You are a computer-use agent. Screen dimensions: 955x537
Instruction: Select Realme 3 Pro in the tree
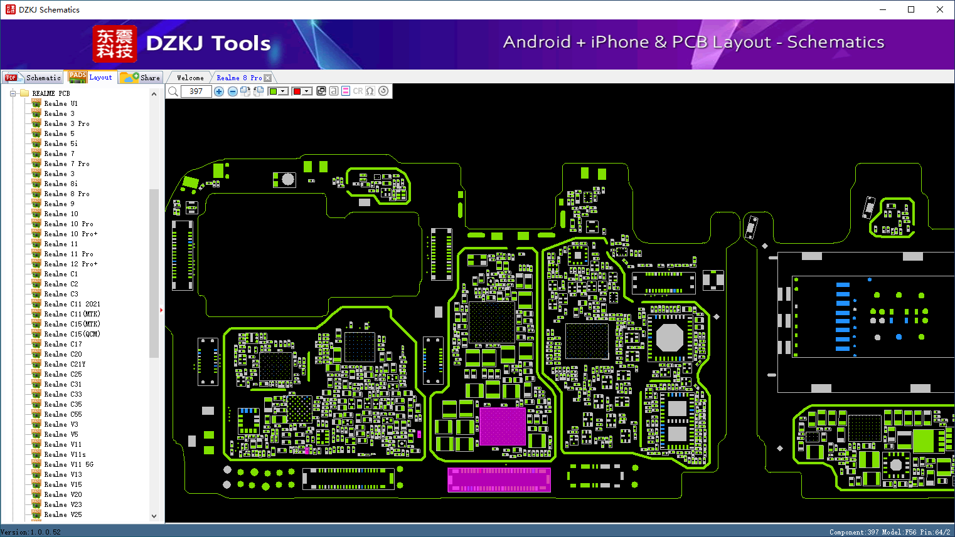[x=67, y=123]
